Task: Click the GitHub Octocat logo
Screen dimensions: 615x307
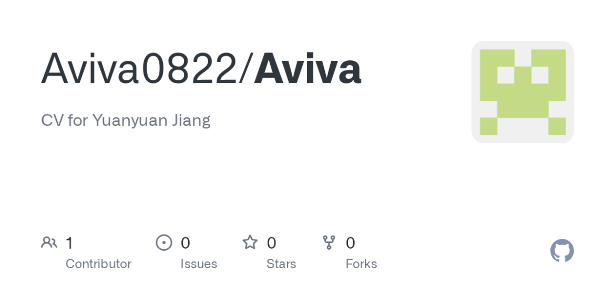Action: coord(562,251)
